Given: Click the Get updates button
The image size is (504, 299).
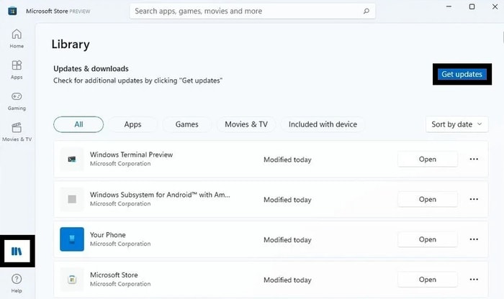Looking at the screenshot, I should coord(462,74).
